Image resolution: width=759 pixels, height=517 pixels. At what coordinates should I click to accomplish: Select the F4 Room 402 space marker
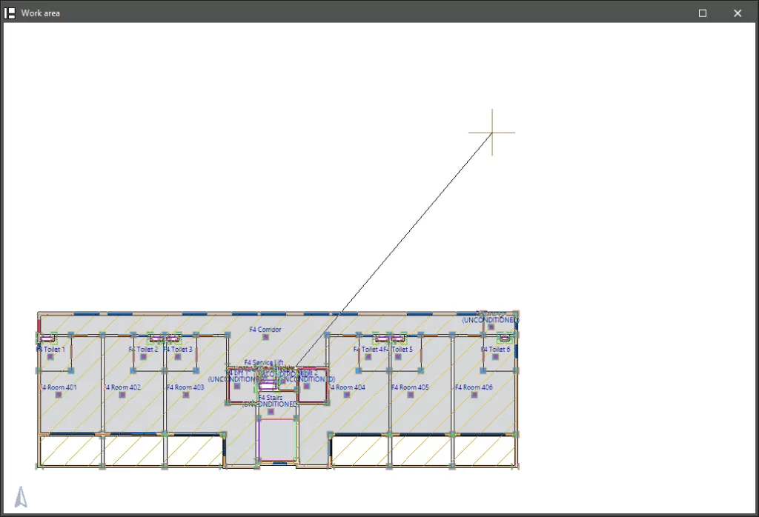(x=122, y=395)
